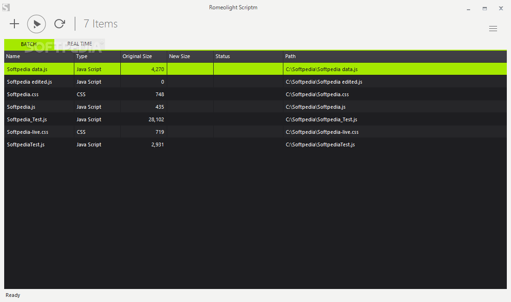Open the hamburger menu
Image resolution: width=511 pixels, height=302 pixels.
493,29
